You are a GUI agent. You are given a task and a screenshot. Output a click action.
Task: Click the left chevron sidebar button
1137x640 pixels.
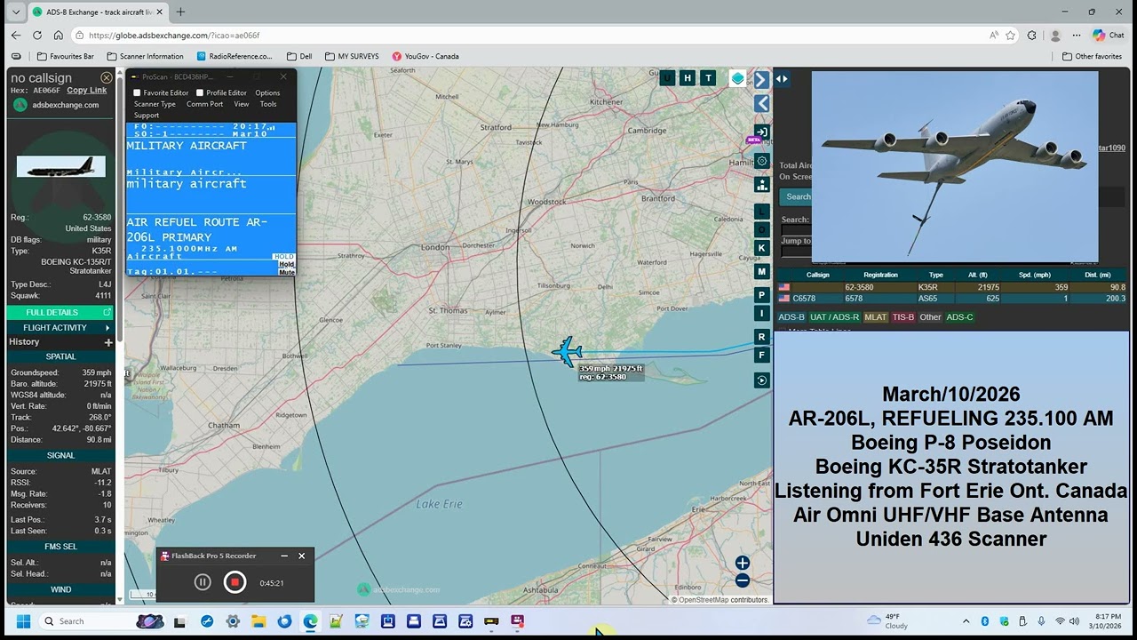(761, 104)
